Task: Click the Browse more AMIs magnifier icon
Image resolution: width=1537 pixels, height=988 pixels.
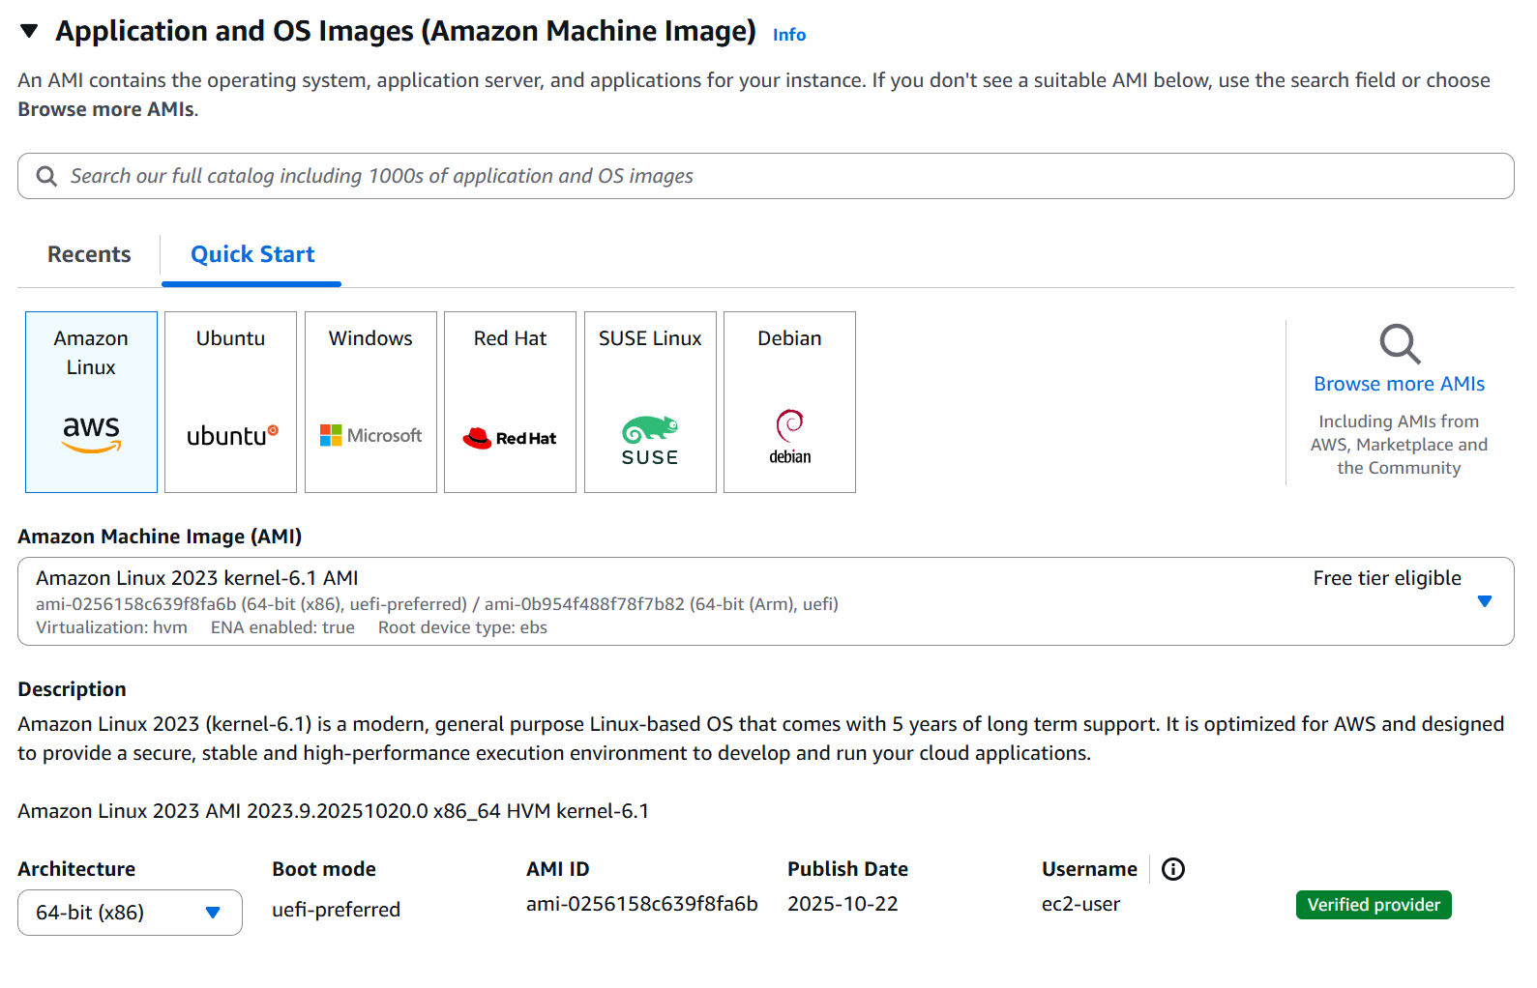Action: [x=1399, y=343]
